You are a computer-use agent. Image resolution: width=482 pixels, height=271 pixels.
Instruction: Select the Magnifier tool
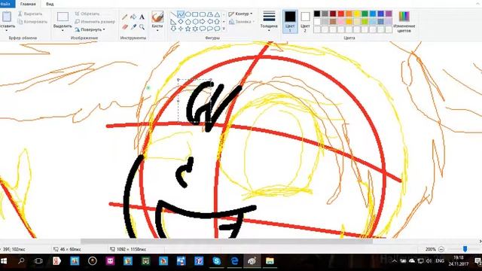(x=142, y=27)
